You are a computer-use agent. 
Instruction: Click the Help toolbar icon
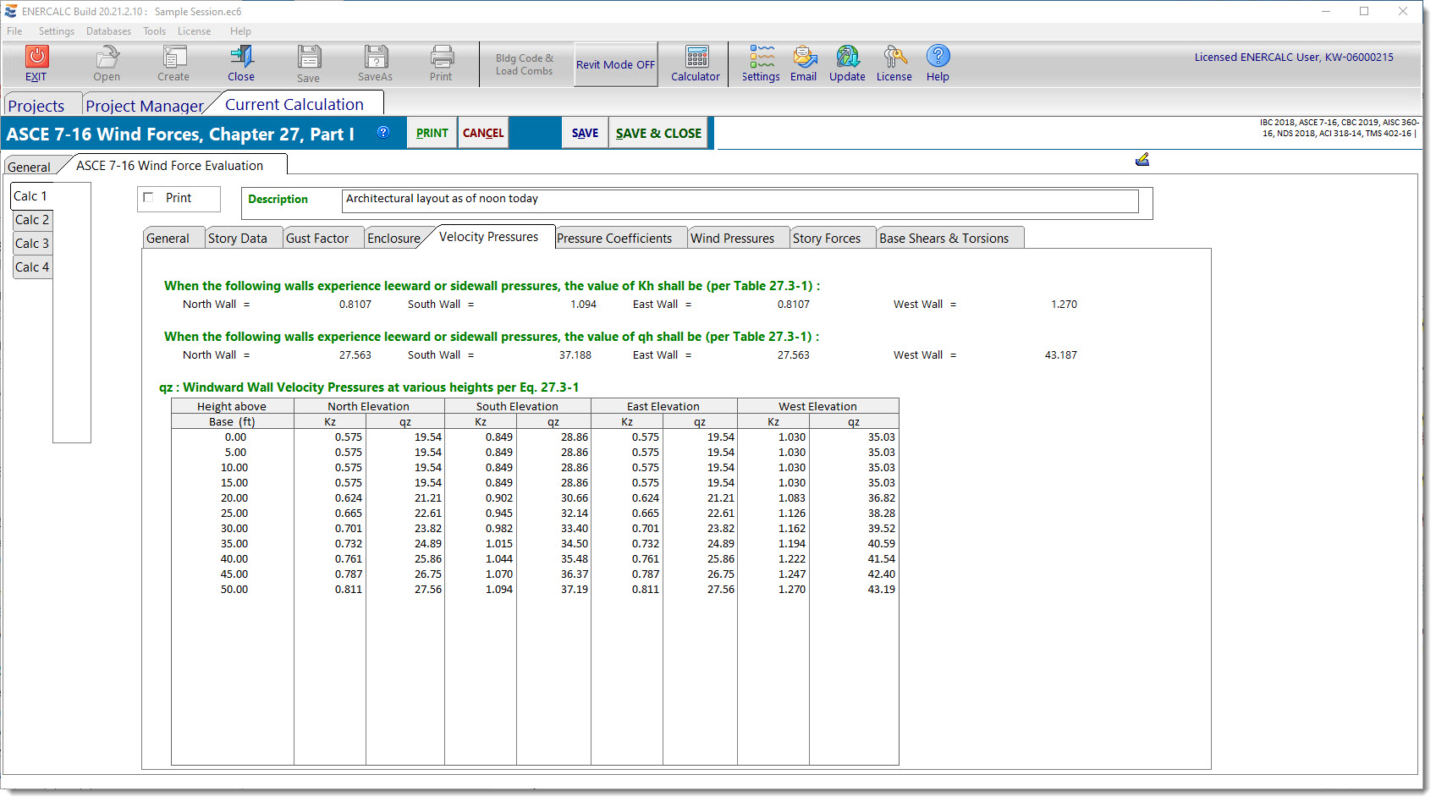(x=938, y=57)
